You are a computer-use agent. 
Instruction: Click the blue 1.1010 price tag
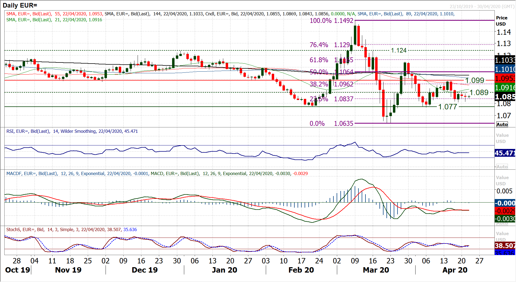505,69
